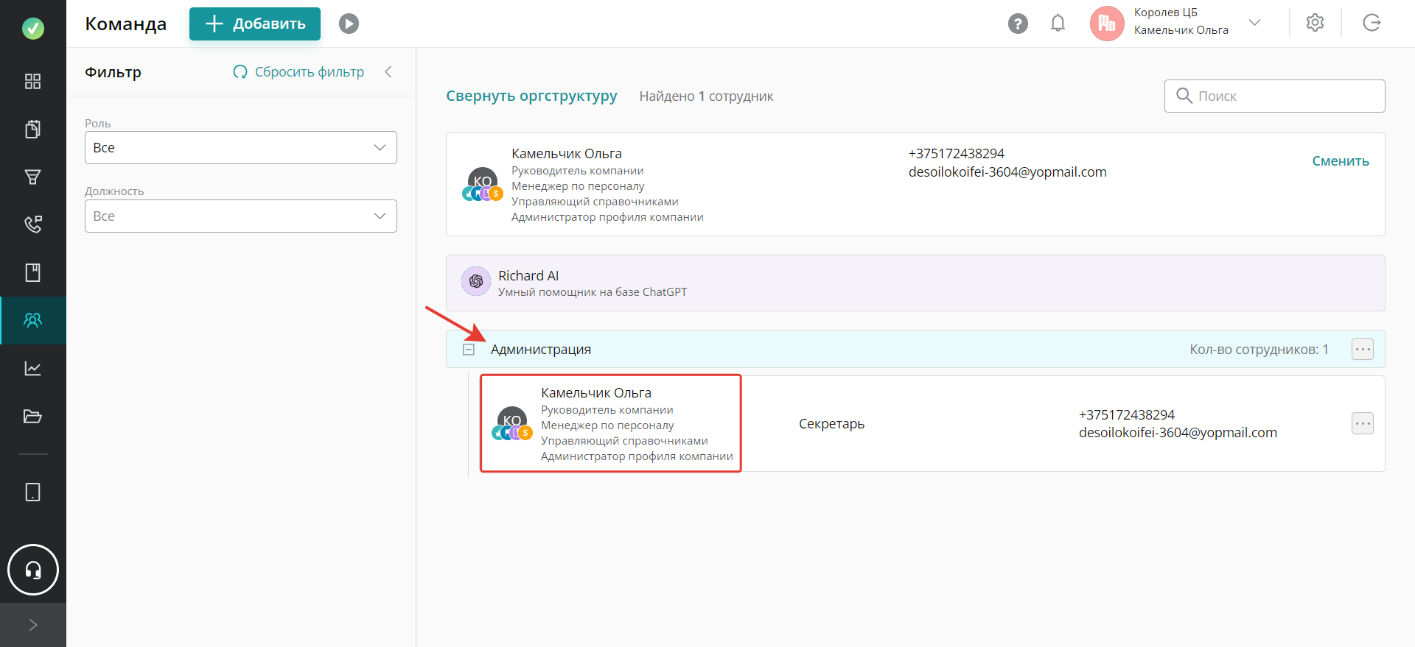Image resolution: width=1415 pixels, height=647 pixels.
Task: Open the Должность dropdown
Action: [x=241, y=216]
